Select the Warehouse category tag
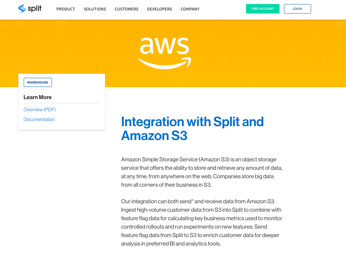The height and width of the screenshot is (254, 346). 38,83
